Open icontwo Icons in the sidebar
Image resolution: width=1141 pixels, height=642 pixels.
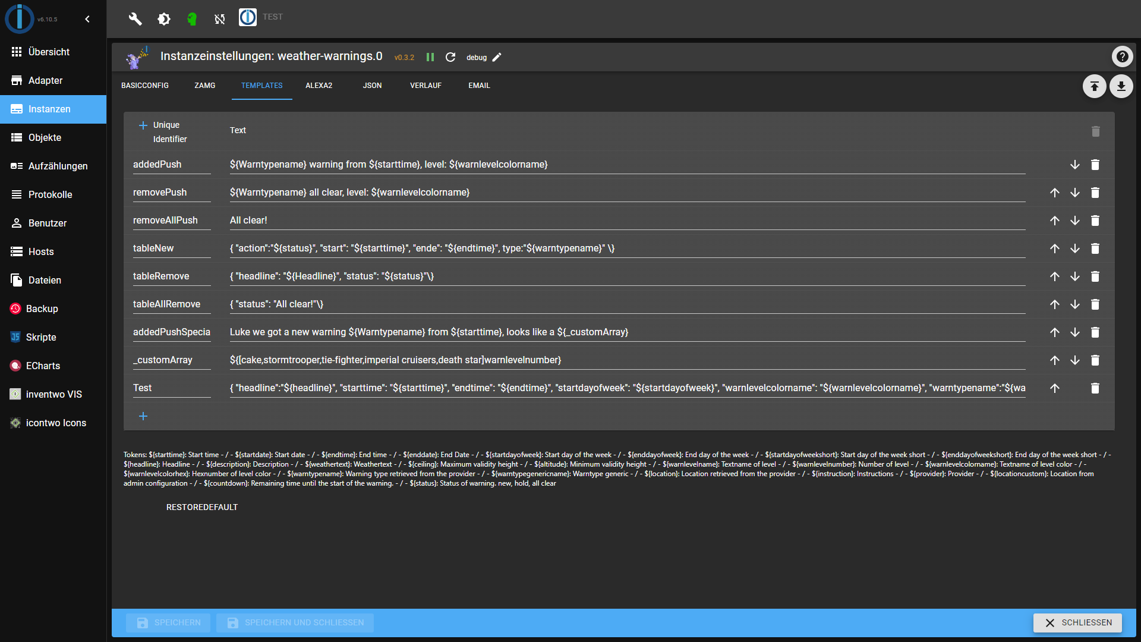tap(53, 423)
